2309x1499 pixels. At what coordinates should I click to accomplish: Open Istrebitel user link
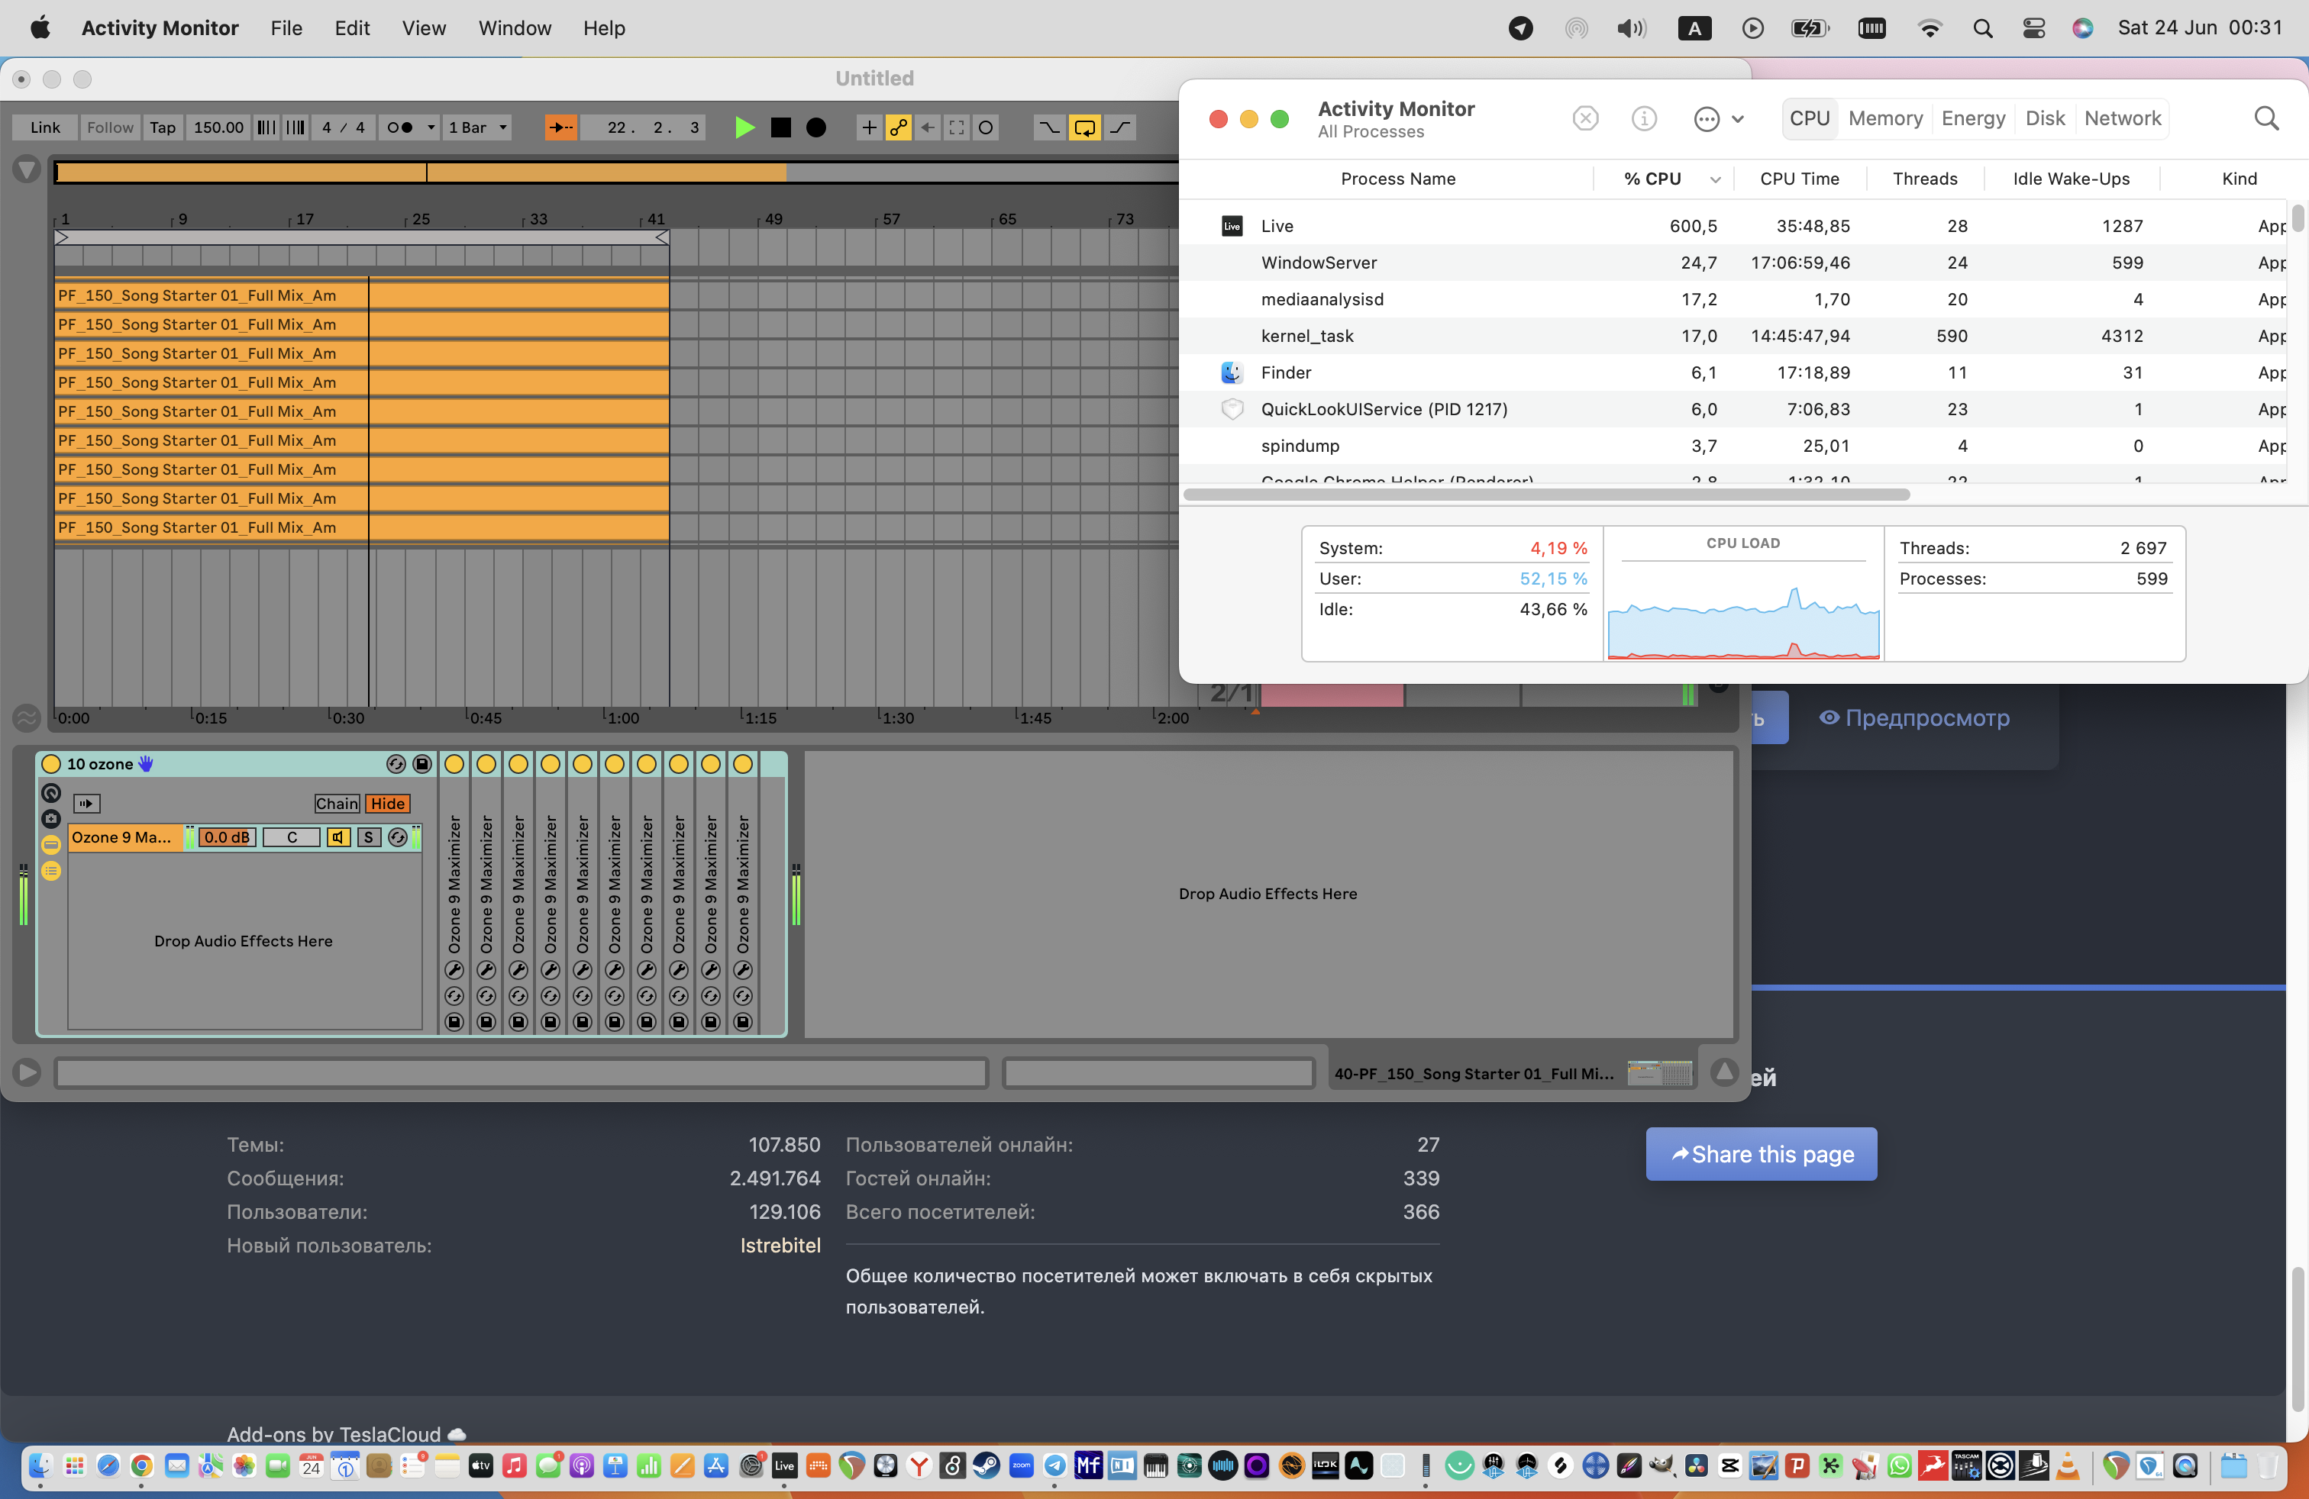click(780, 1245)
